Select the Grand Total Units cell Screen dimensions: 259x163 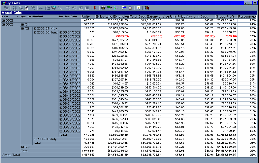tap(88, 155)
